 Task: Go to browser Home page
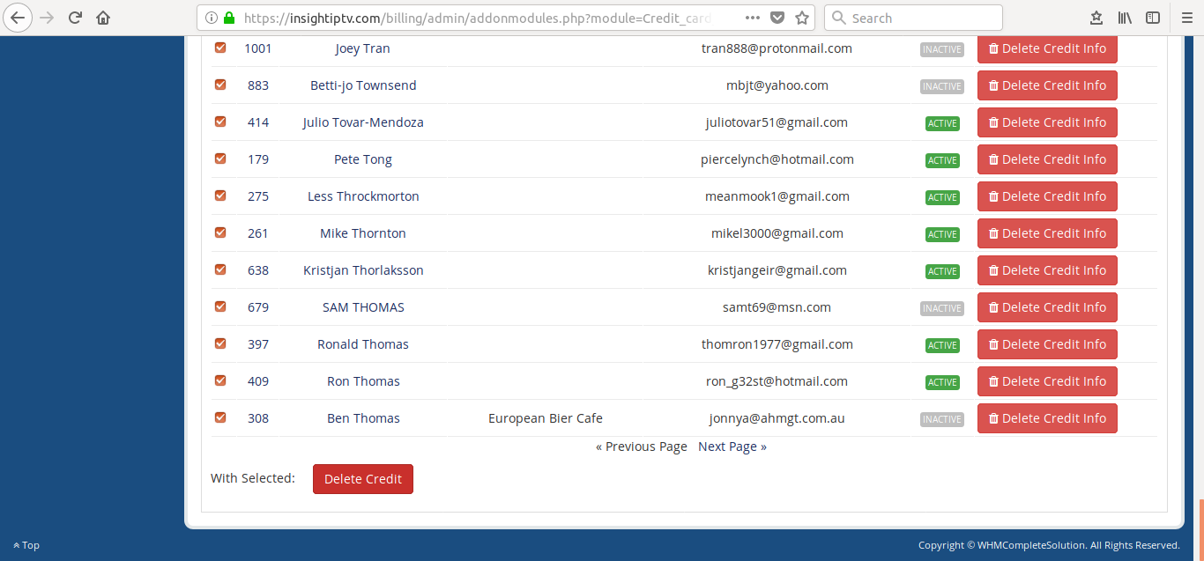[x=103, y=18]
